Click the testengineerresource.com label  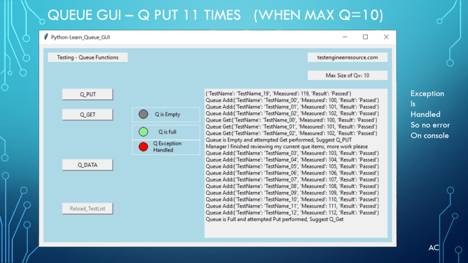[347, 58]
